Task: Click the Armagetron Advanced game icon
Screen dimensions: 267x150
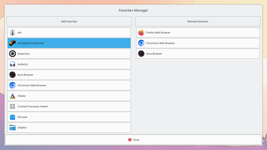Action: click(x=13, y=43)
